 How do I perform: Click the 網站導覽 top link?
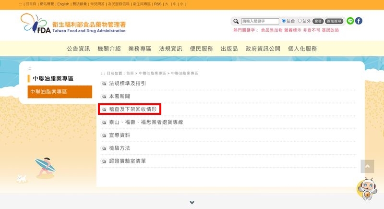pos(47,4)
